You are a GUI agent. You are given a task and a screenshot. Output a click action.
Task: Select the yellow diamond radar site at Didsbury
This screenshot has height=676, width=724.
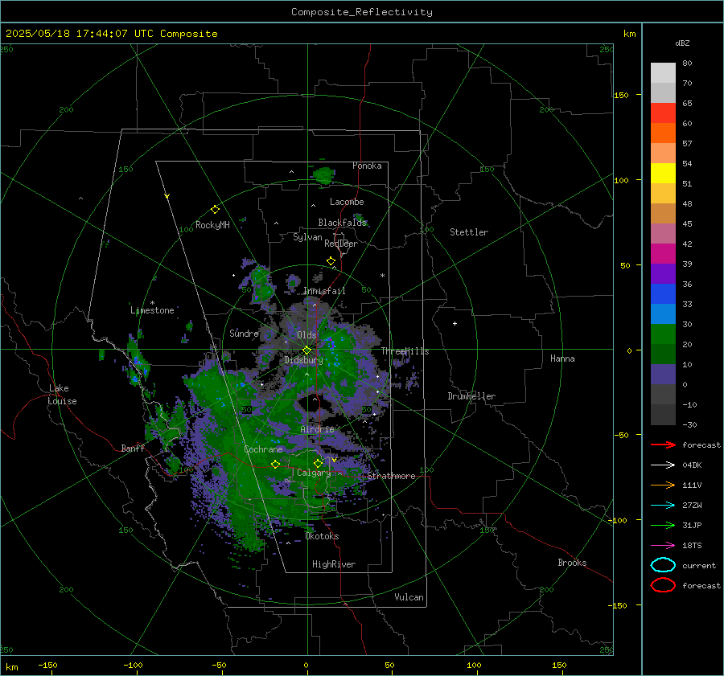[306, 350]
